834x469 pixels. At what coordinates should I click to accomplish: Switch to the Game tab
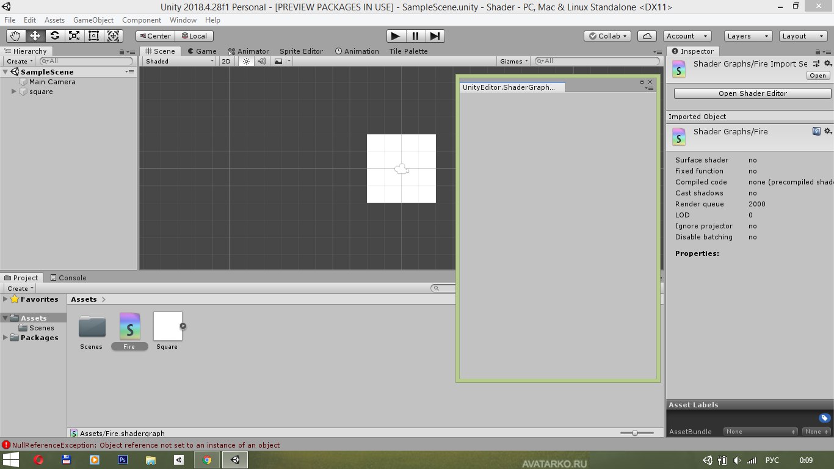click(202, 51)
